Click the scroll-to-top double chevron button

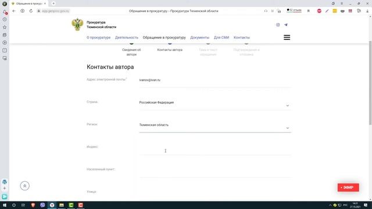tap(24, 186)
